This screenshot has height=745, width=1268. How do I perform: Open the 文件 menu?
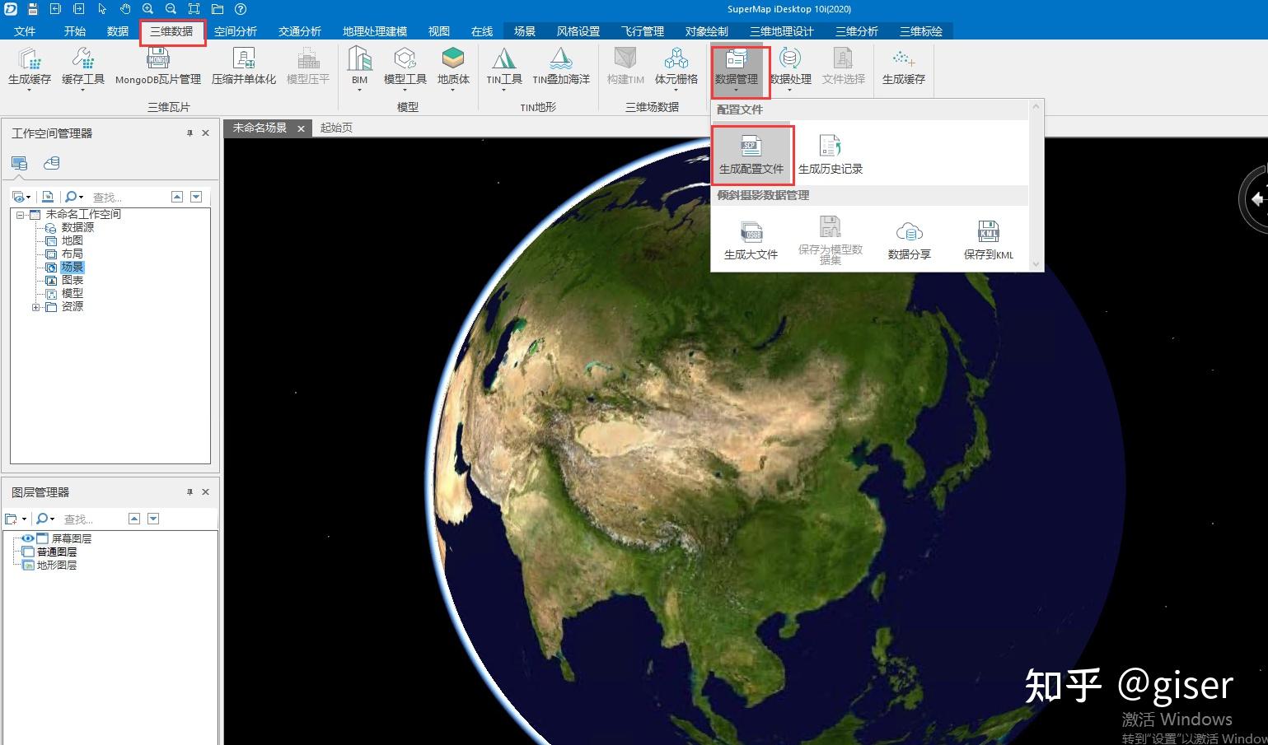[26, 31]
